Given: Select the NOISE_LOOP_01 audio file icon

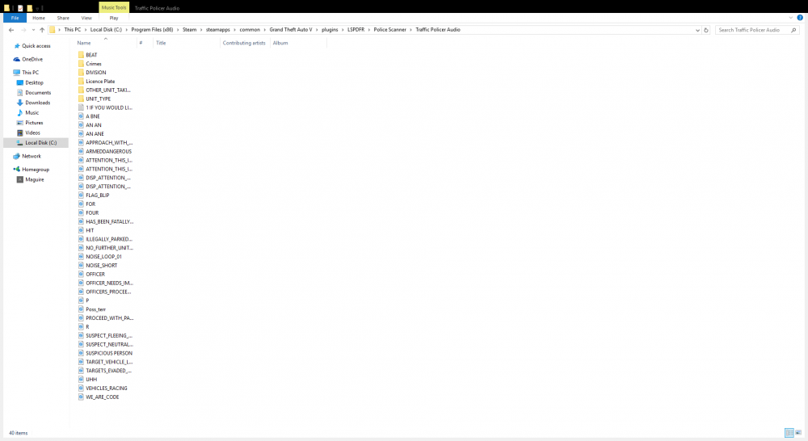Looking at the screenshot, I should click(81, 256).
